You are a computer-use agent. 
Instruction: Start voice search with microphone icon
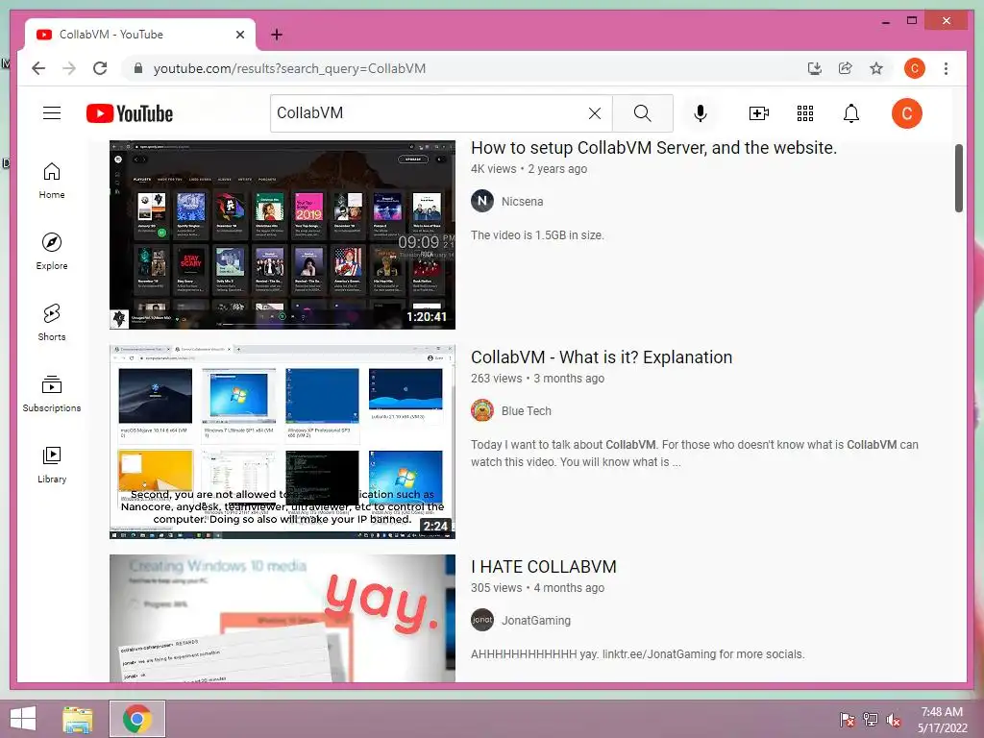tap(701, 113)
